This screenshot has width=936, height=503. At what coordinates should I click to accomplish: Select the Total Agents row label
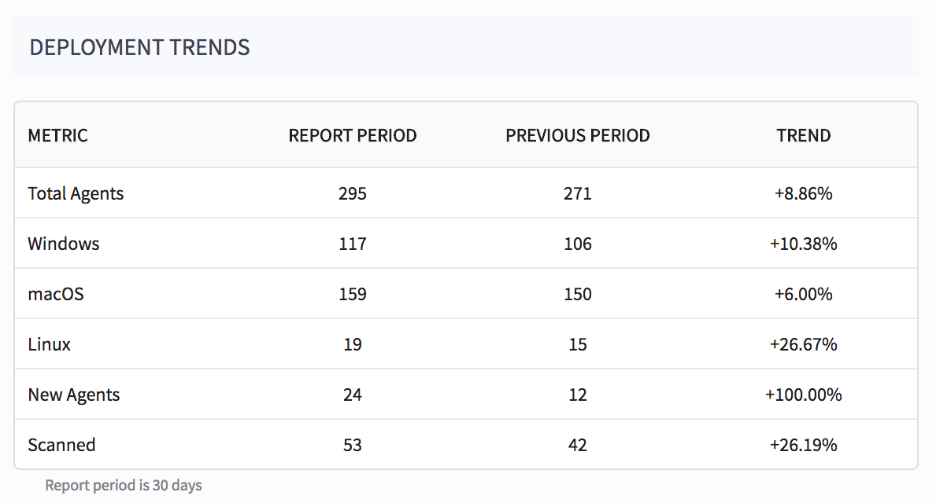76,193
